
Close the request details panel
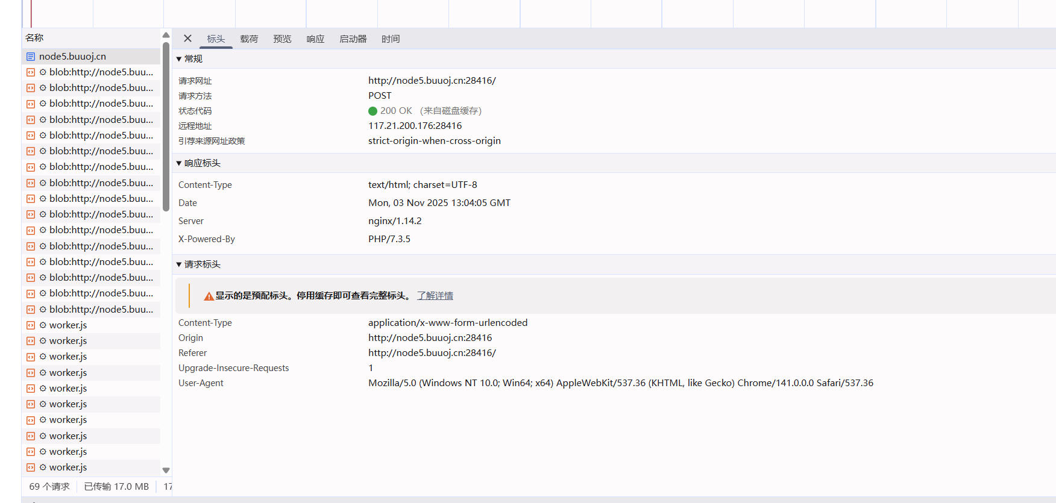[x=187, y=39]
